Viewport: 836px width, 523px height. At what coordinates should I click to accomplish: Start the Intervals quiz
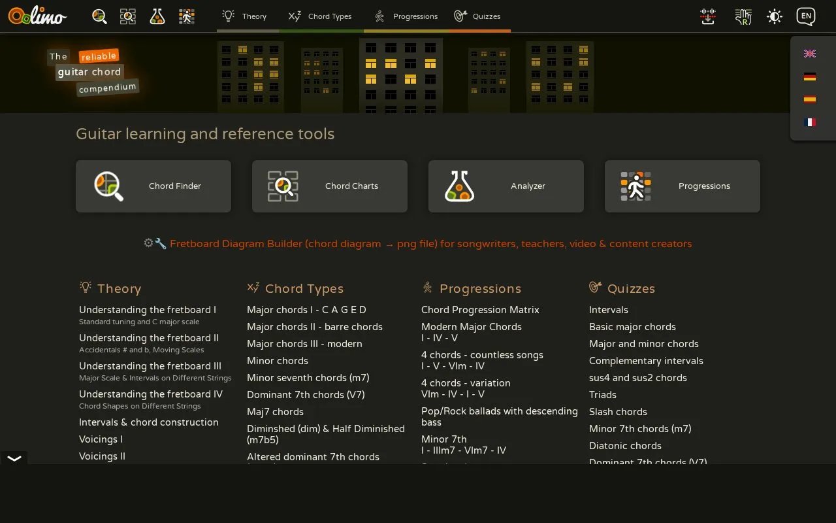[609, 310]
